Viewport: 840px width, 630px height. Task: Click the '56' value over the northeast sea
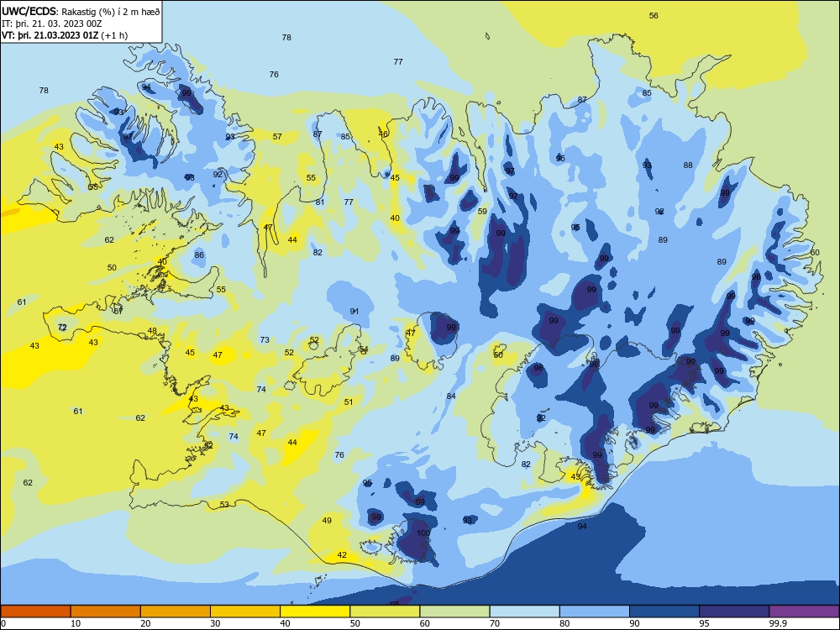(654, 15)
